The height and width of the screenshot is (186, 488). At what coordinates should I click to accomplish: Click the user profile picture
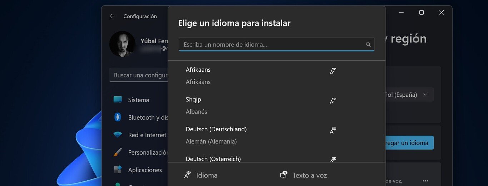point(122,44)
